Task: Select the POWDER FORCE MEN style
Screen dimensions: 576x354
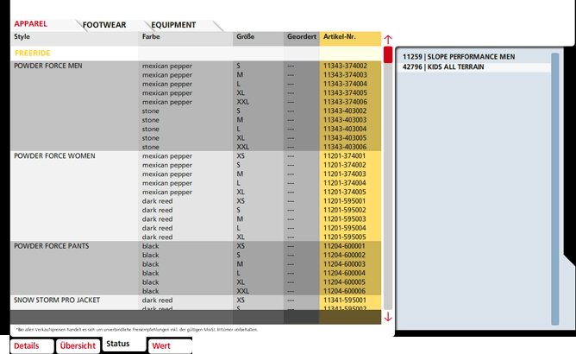Action: pos(48,66)
